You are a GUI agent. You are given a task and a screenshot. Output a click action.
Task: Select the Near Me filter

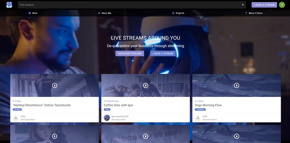tap(105, 13)
